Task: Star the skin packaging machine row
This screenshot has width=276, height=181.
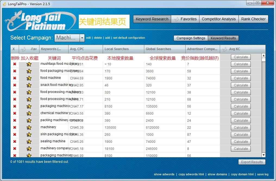Action: [29, 134]
